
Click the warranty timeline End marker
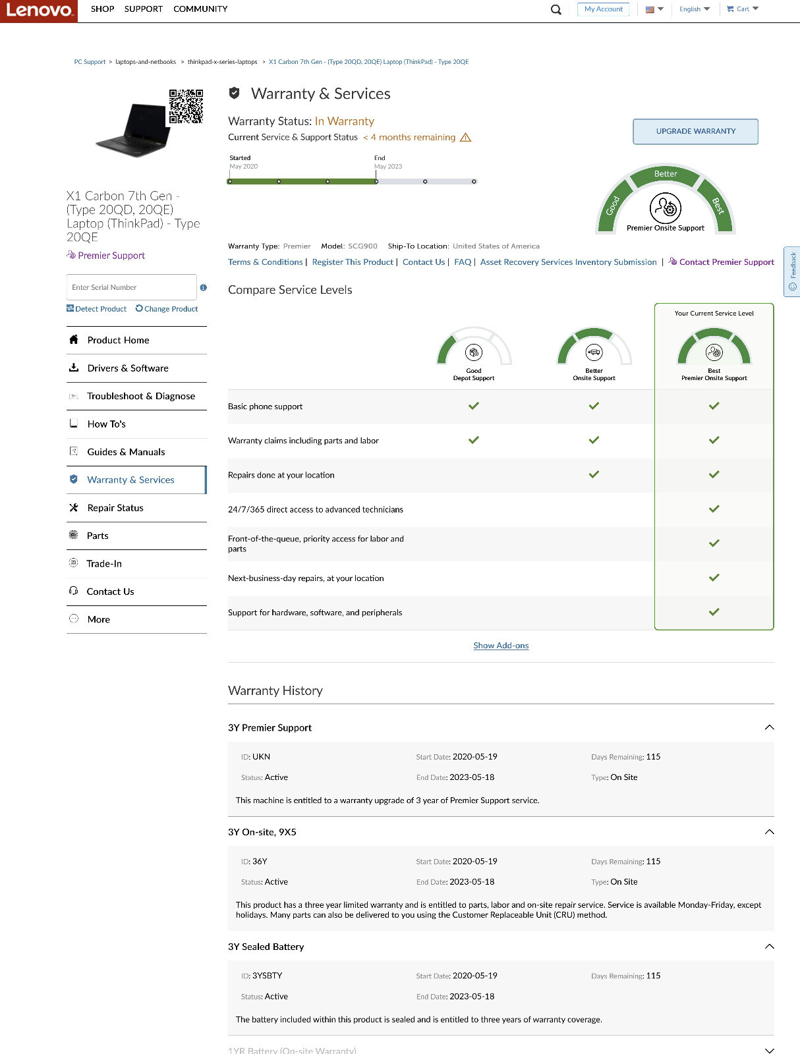pyautogui.click(x=376, y=181)
